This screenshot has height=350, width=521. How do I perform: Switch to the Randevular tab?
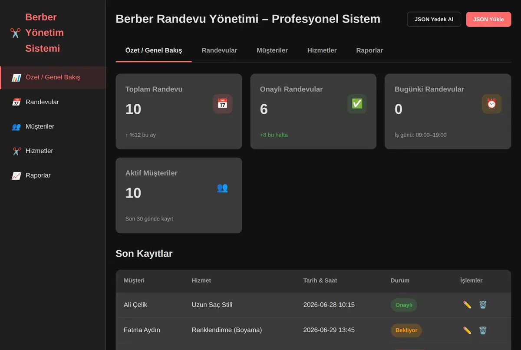click(219, 50)
